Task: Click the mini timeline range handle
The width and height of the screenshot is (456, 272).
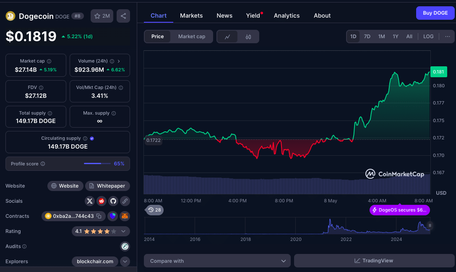Action: pos(430,225)
